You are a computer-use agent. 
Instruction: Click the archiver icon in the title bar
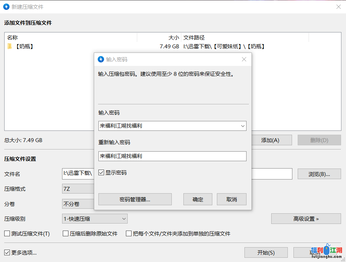click(7, 7)
